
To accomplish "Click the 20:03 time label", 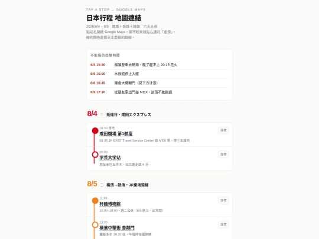I will pyautogui.click(x=103, y=152).
